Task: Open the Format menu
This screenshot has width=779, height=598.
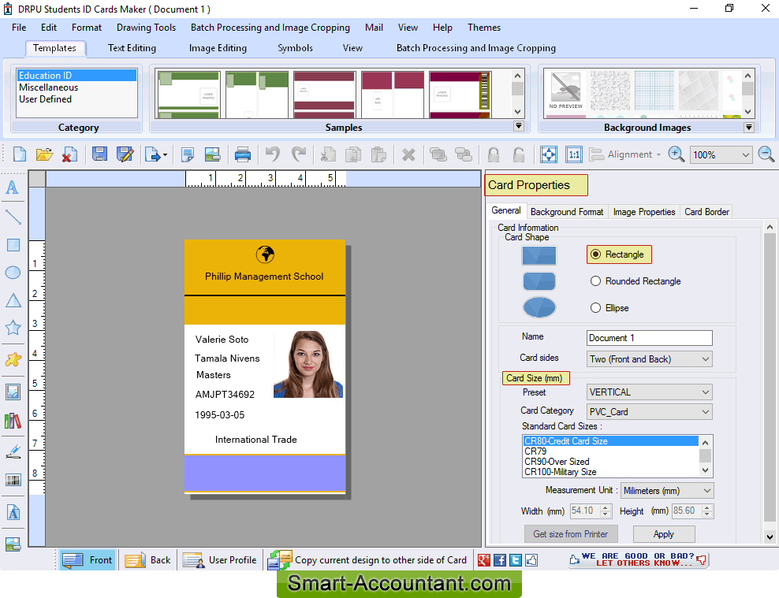Action: (x=87, y=28)
